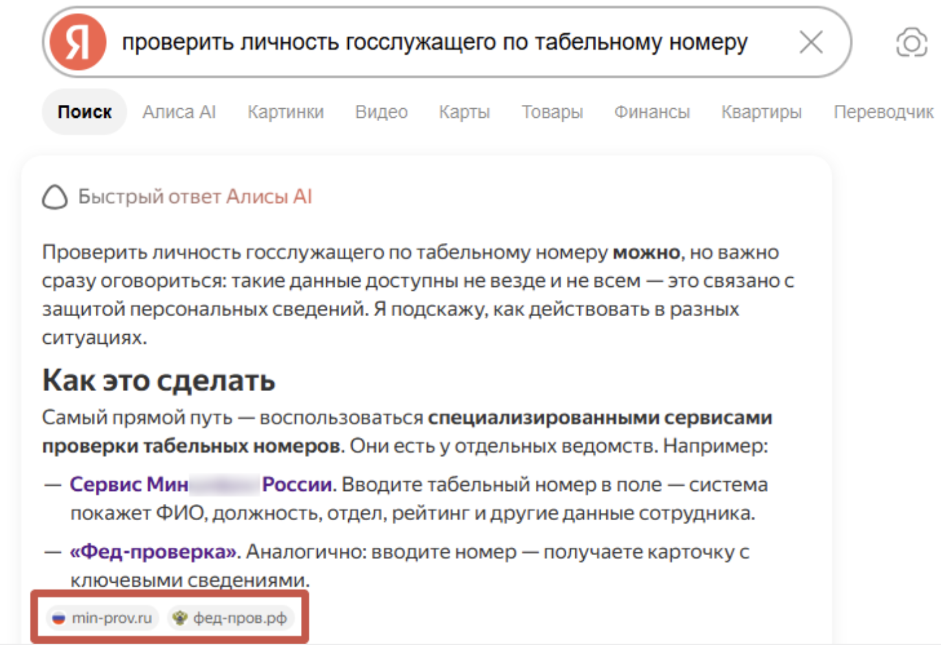This screenshot has height=645, width=941.
Task: Click the flag favicon beside min-prov.ru
Action: point(59,618)
